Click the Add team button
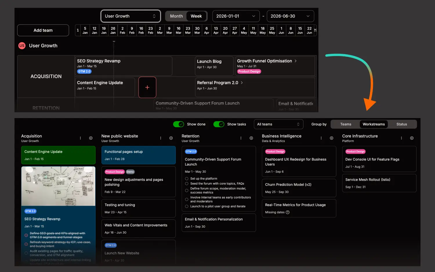 point(43,30)
